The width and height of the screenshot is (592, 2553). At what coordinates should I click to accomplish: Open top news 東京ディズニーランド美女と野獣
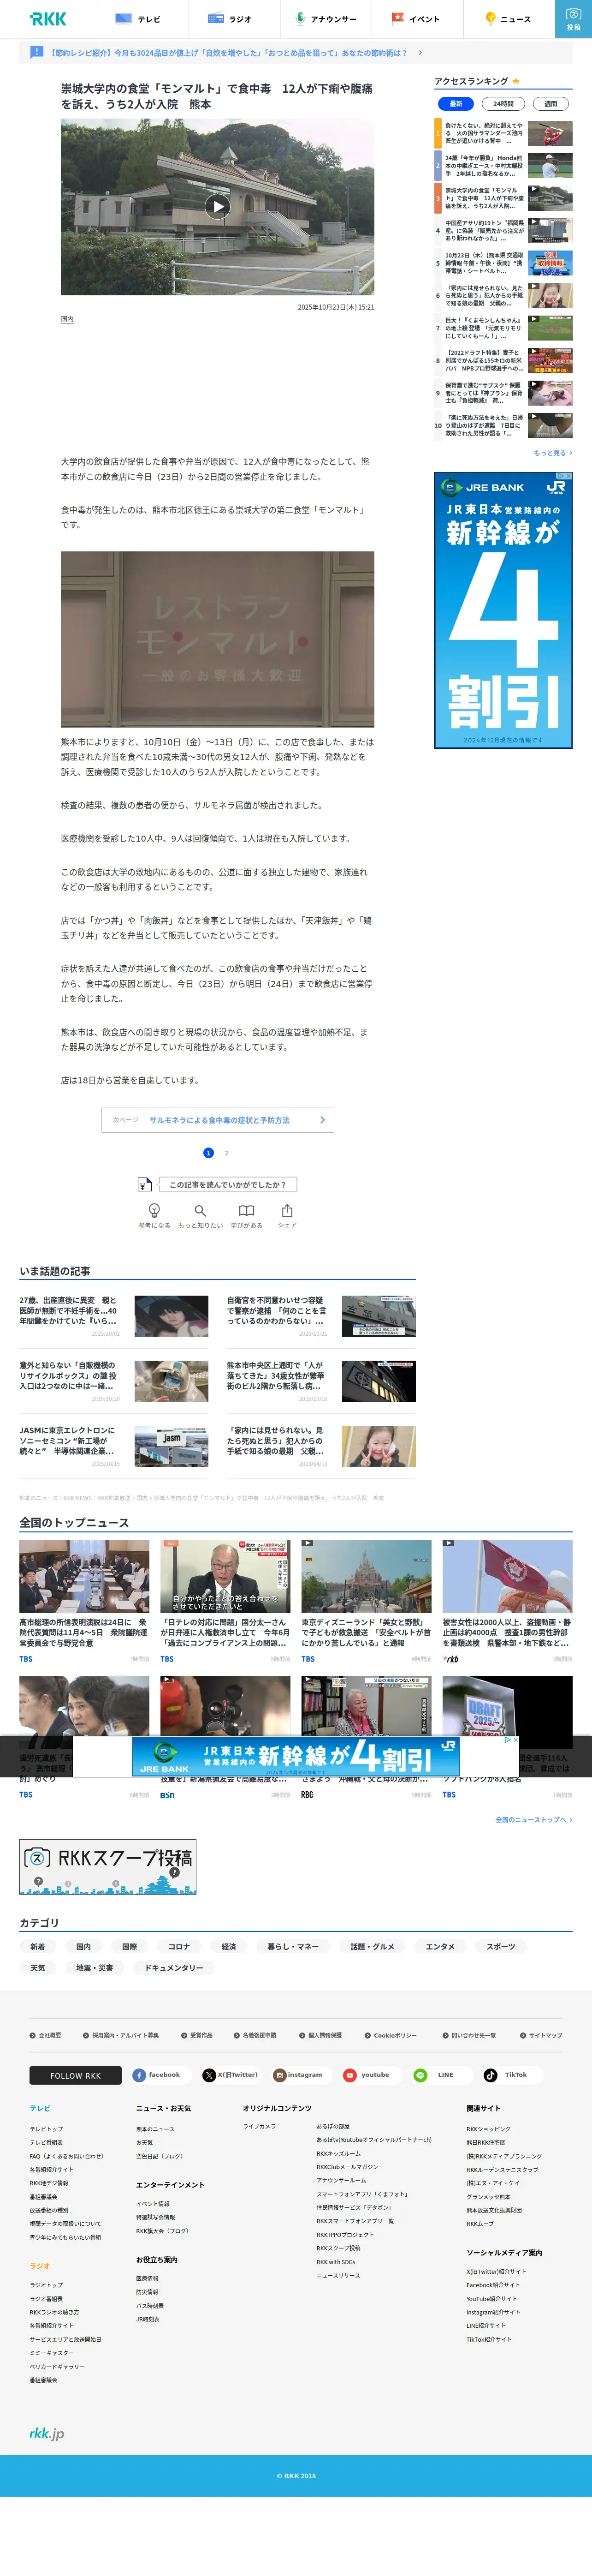366,1601
